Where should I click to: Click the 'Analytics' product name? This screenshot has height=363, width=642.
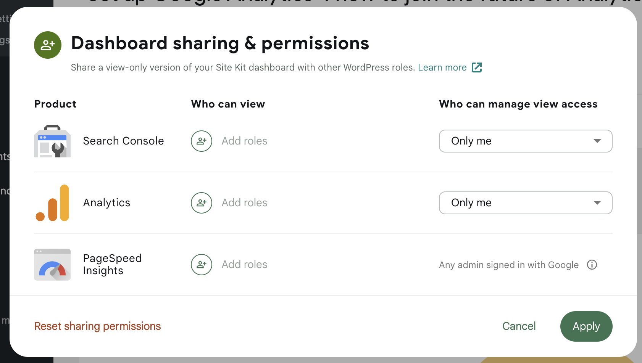(107, 203)
